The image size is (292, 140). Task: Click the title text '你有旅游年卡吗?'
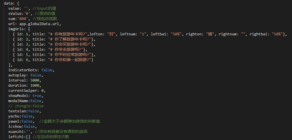pyautogui.click(x=67, y=34)
